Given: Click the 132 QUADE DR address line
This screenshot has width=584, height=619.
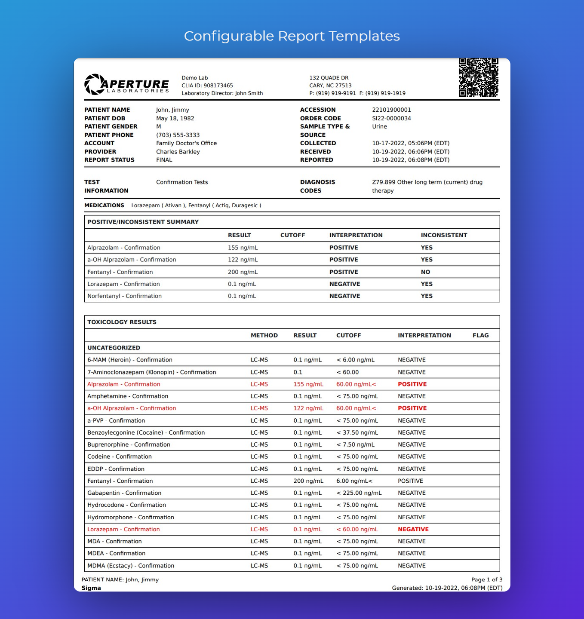Looking at the screenshot, I should (x=329, y=78).
